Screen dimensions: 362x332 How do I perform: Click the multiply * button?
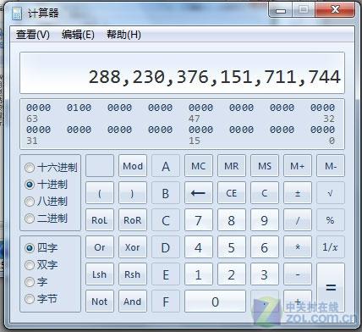tap(298, 247)
